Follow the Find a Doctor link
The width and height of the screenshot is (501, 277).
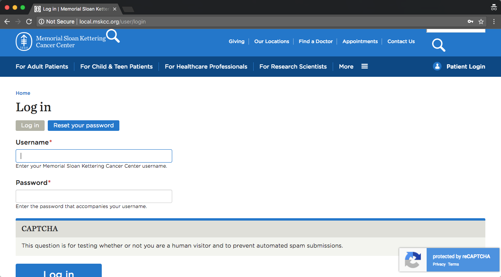tap(315, 42)
